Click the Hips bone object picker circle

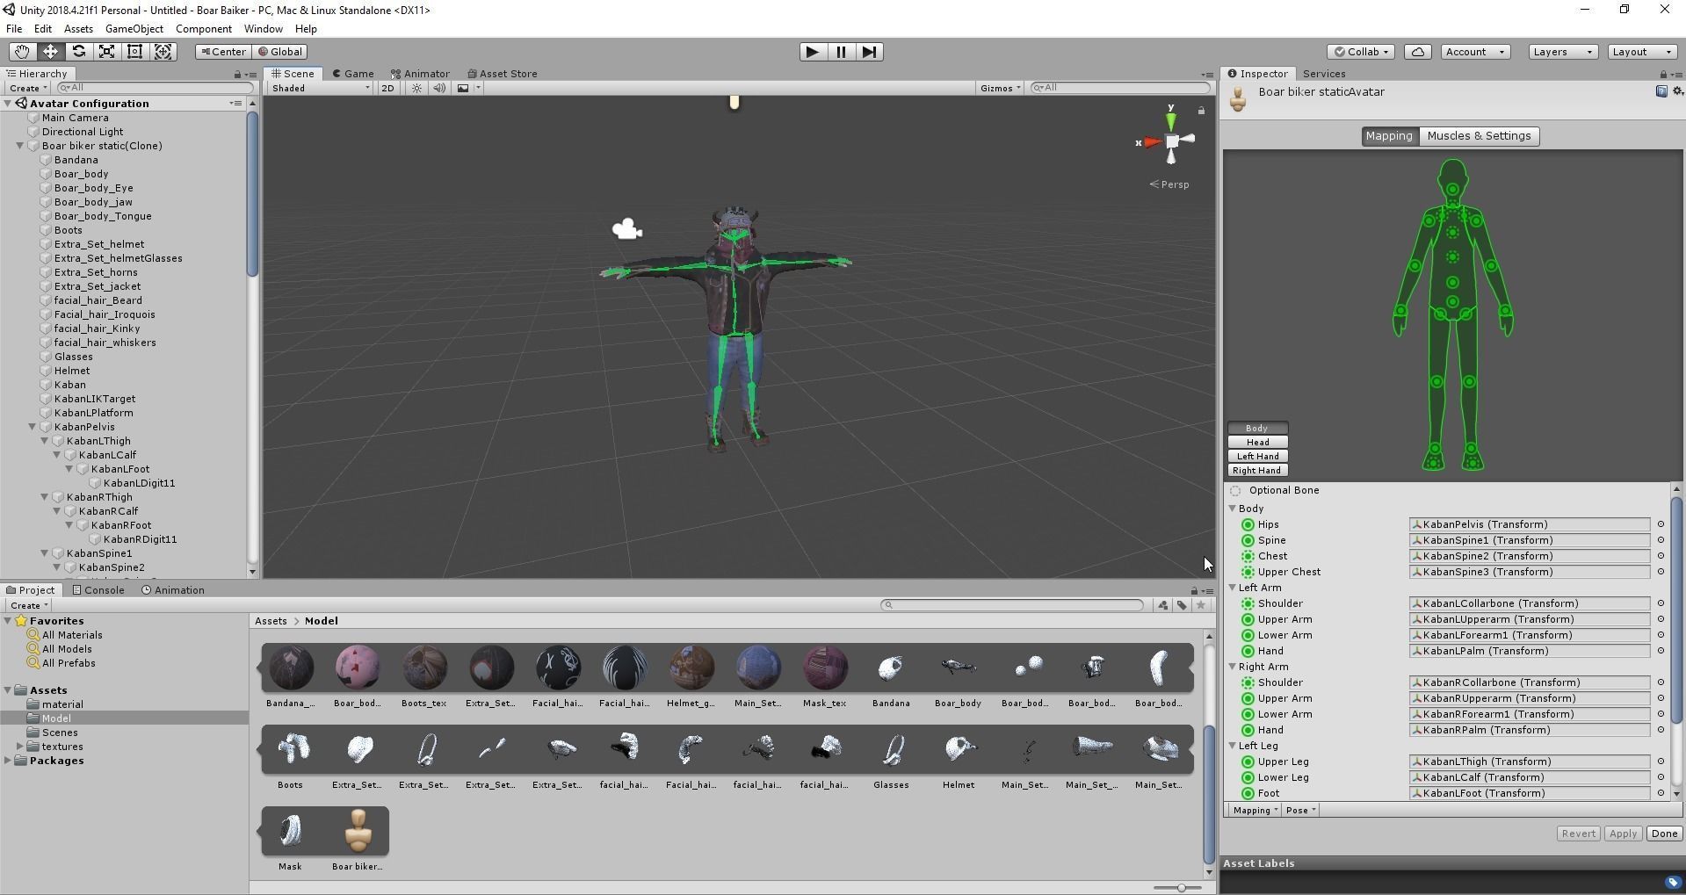(1661, 524)
